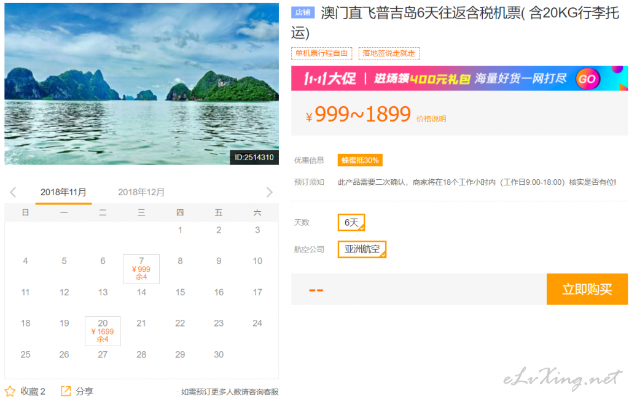629x399 pixels.
Task: Click the GO button on promo banner
Action: click(587, 79)
